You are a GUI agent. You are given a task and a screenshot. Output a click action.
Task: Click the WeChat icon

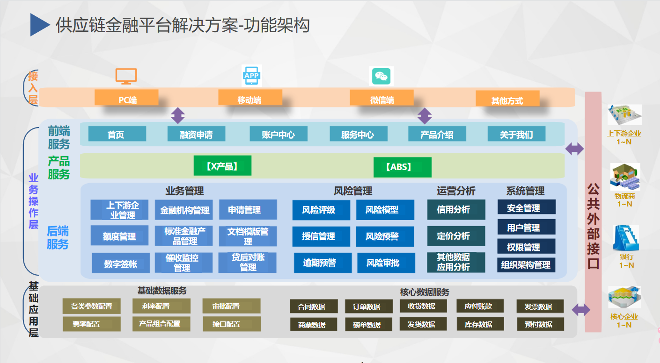[381, 76]
